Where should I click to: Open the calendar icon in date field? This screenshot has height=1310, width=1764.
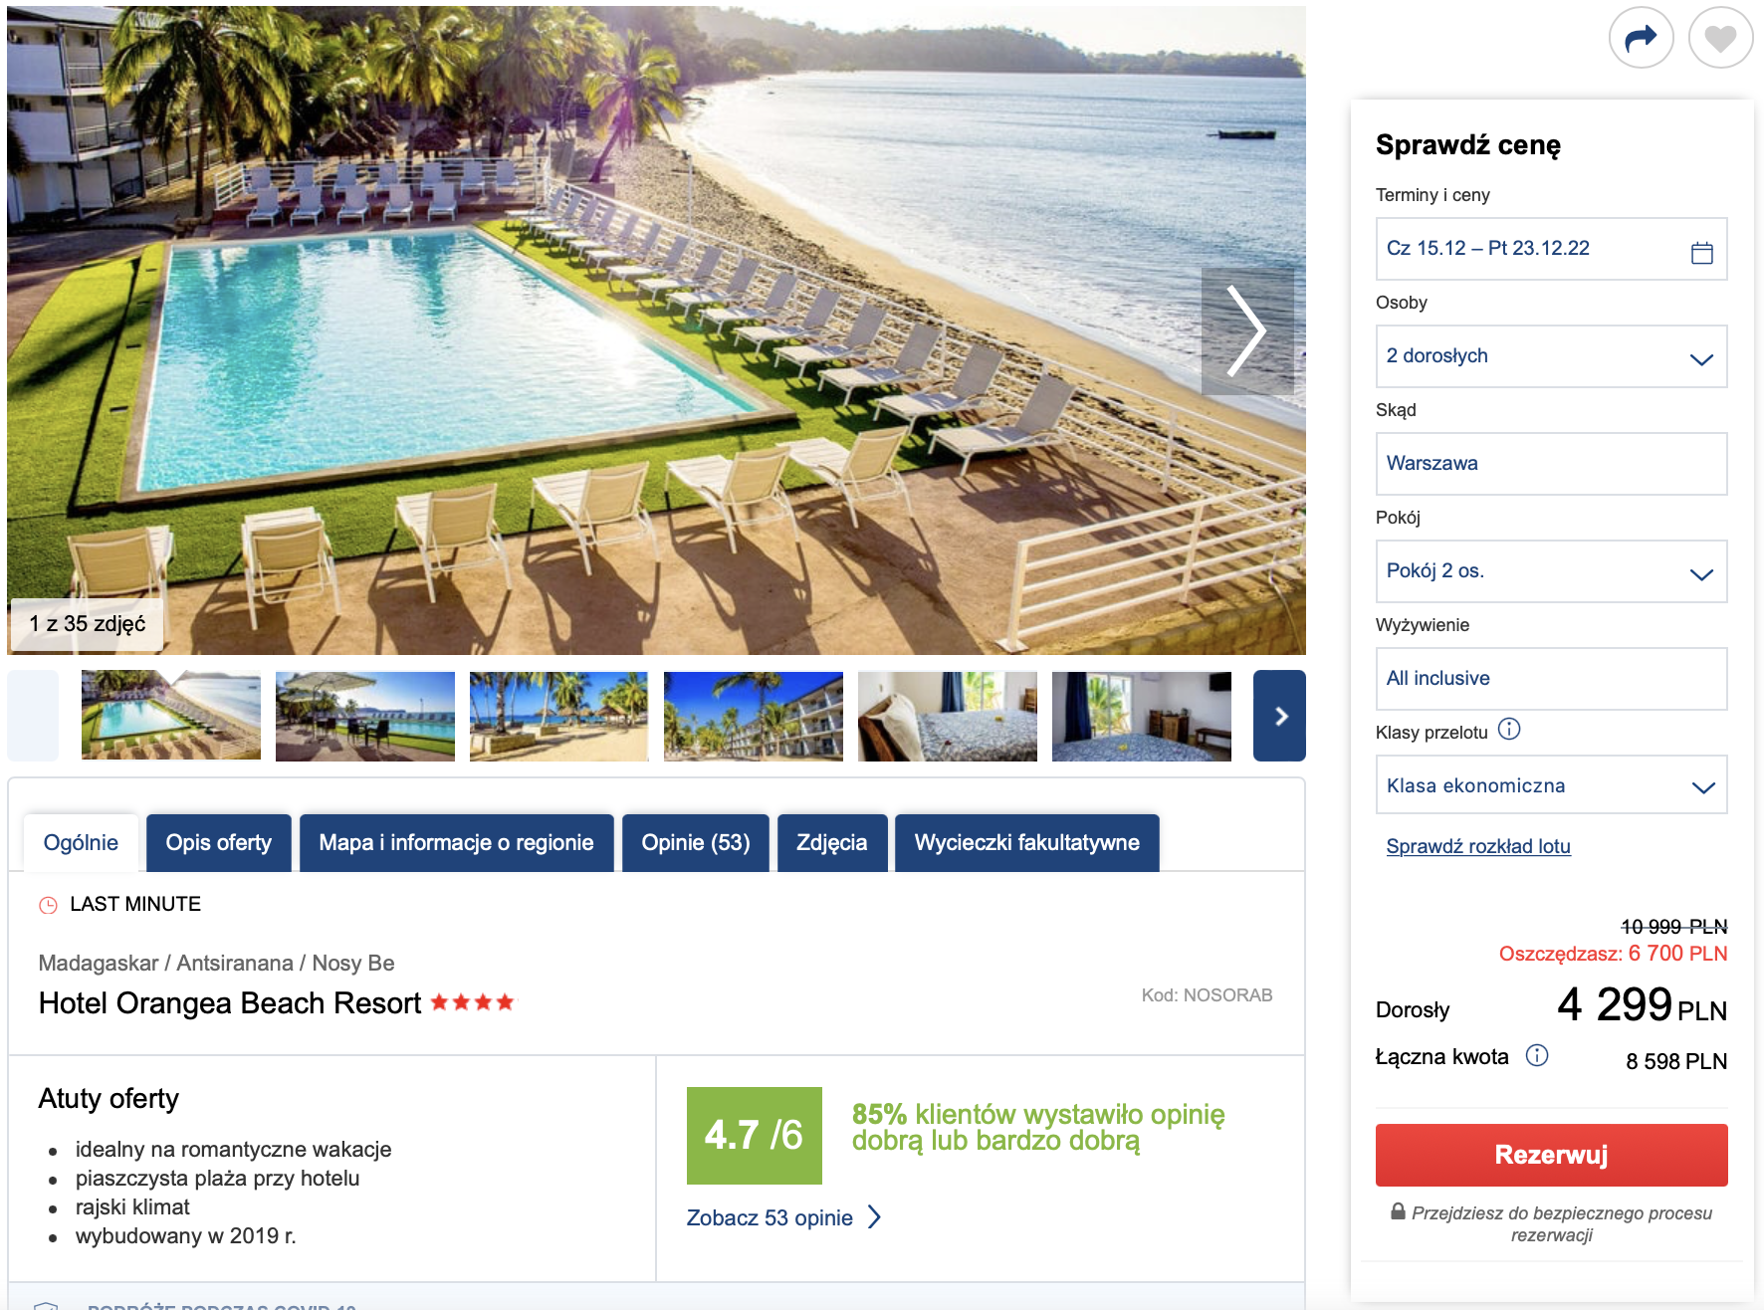pos(1701,253)
